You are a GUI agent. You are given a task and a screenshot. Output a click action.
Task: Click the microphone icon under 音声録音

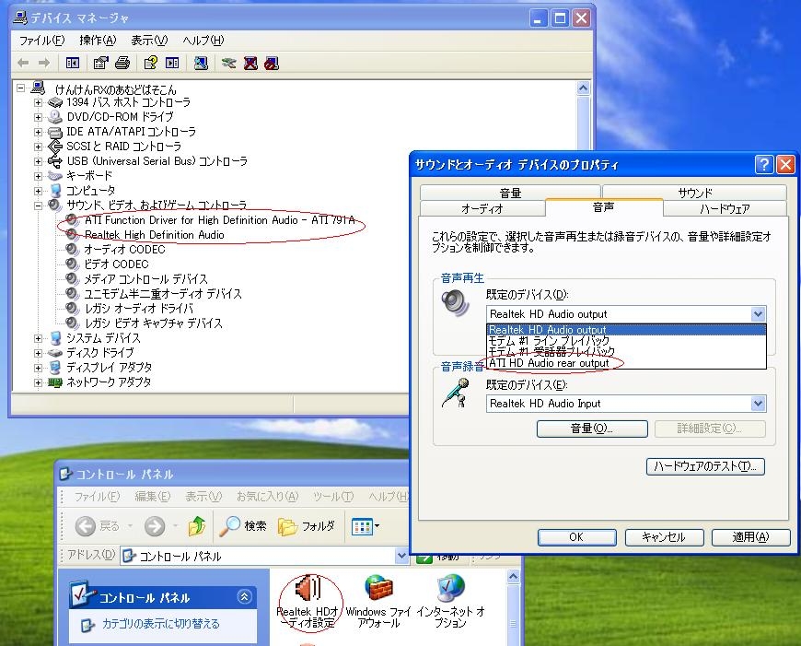pos(456,393)
